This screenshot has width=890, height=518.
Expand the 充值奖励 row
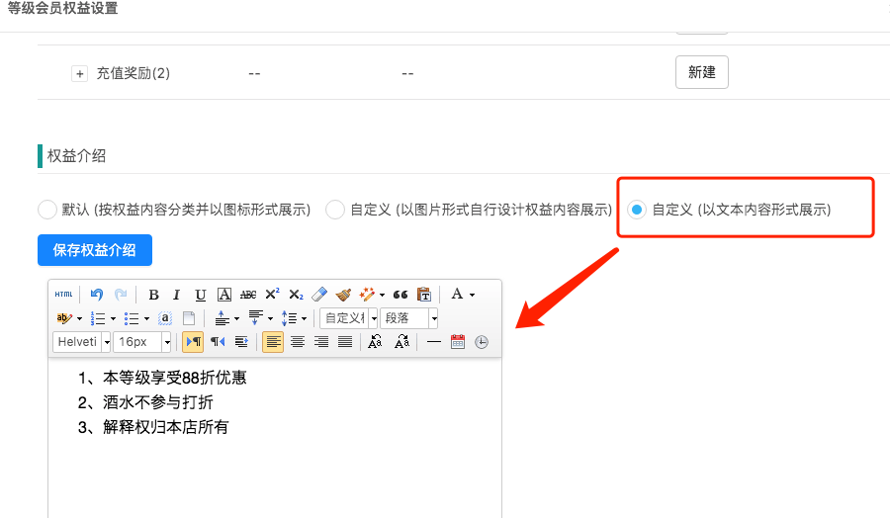tap(80, 74)
